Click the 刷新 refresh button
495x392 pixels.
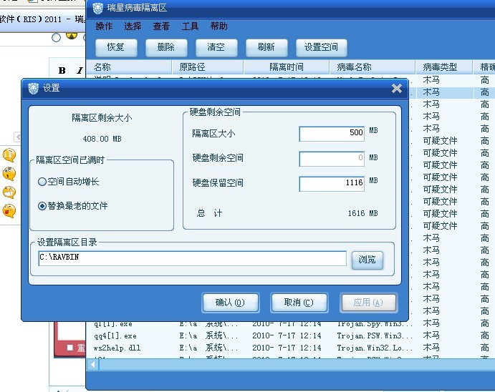pos(266,47)
